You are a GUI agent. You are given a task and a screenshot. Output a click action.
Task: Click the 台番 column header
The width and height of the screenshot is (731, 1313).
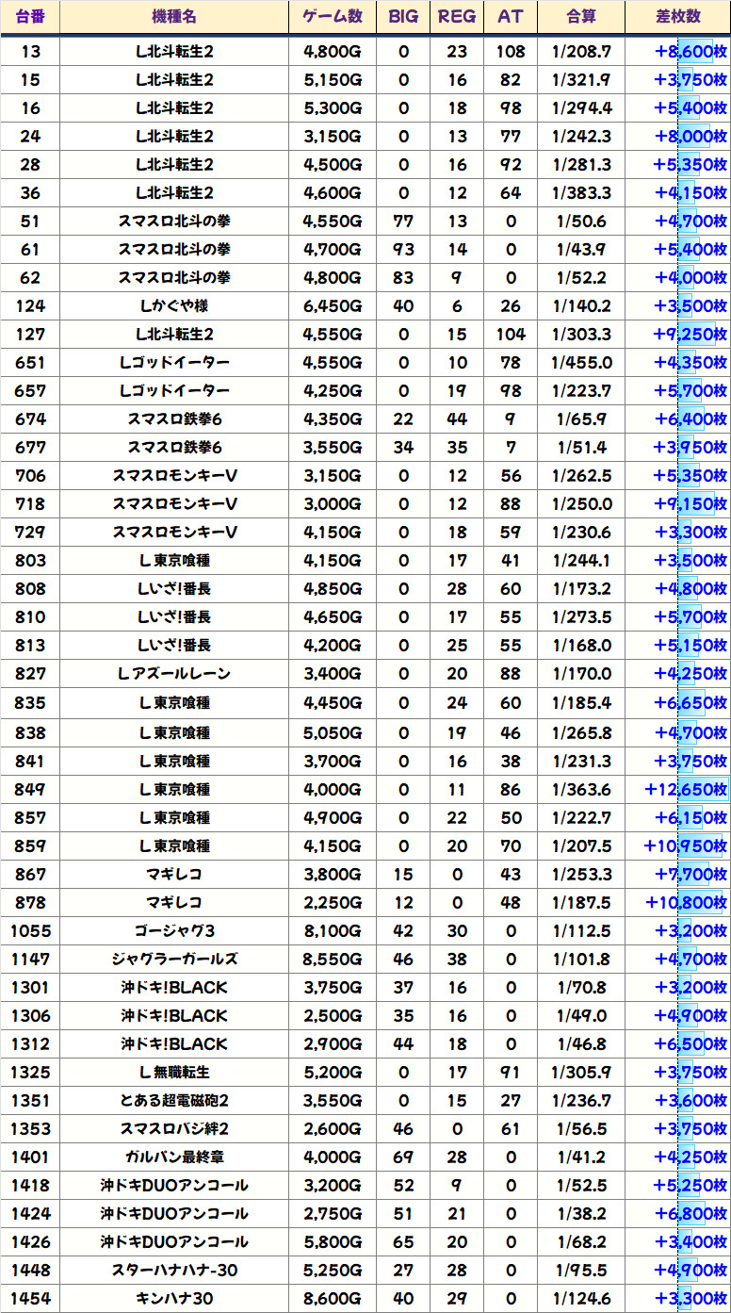click(x=30, y=17)
